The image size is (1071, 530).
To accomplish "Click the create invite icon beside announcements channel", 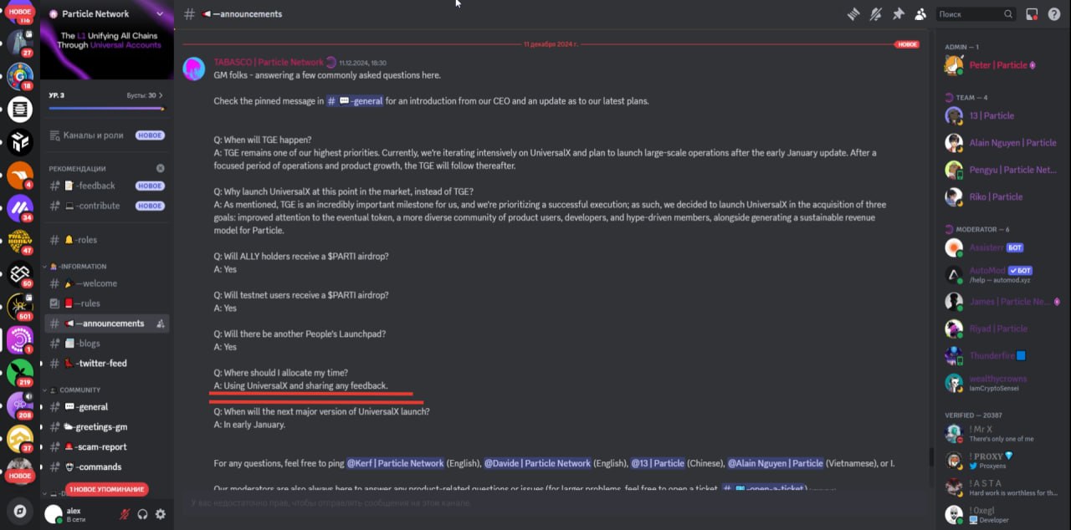I will pyautogui.click(x=160, y=324).
